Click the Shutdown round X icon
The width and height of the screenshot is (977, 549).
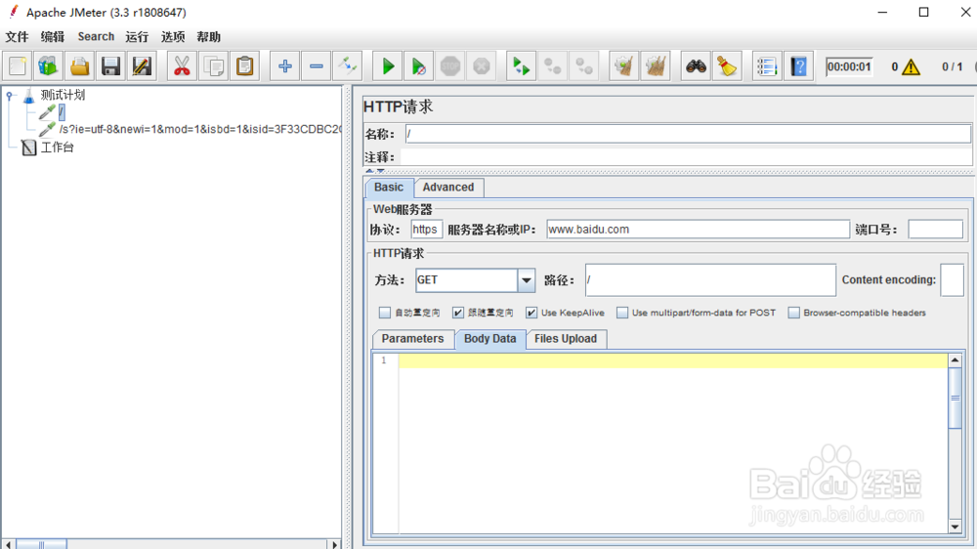(481, 66)
